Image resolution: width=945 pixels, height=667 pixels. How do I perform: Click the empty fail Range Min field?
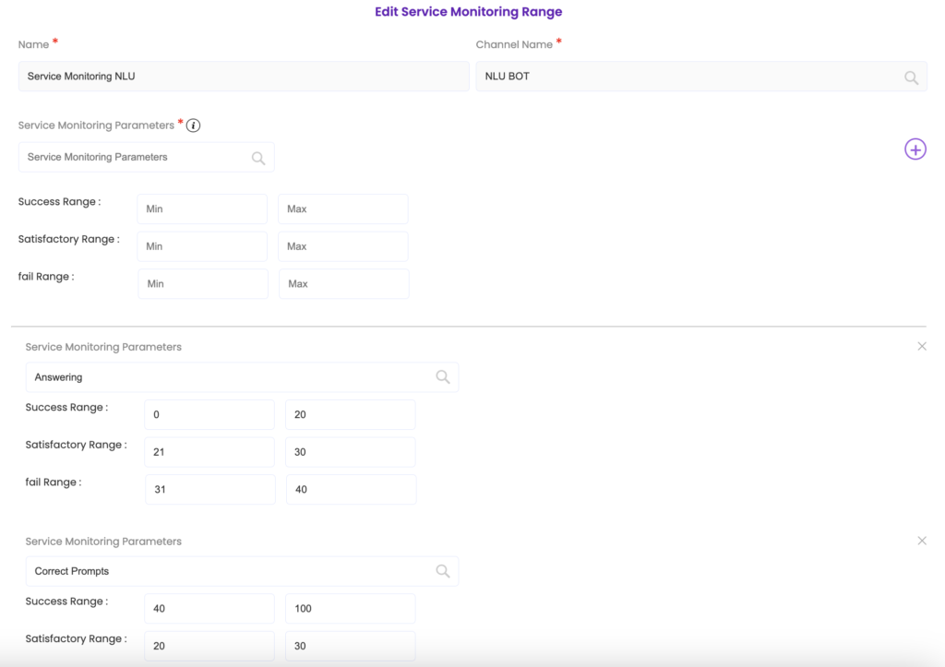203,284
